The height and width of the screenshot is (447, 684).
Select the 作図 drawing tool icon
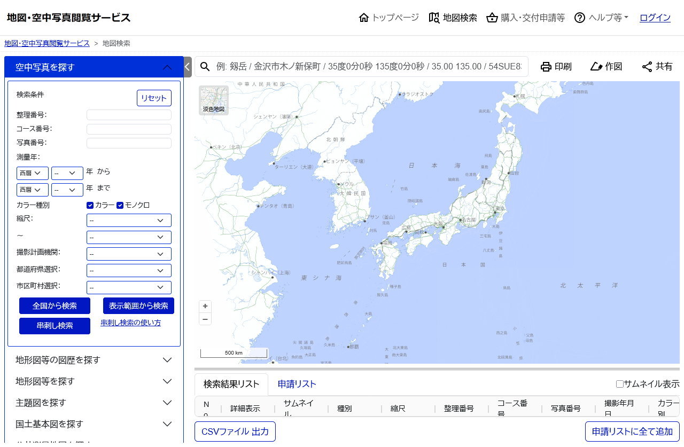(596, 67)
